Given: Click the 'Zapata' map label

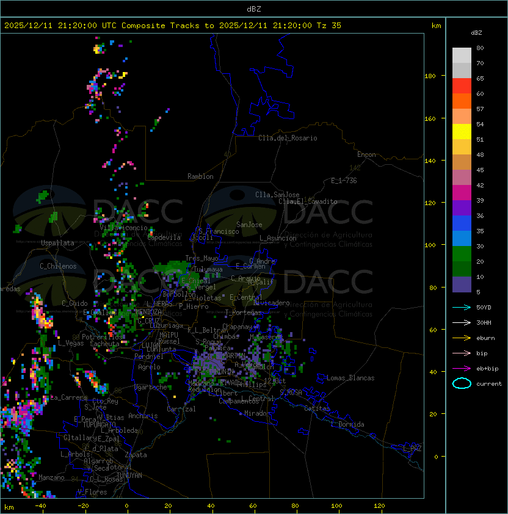Looking at the screenshot, I should coord(136,455).
